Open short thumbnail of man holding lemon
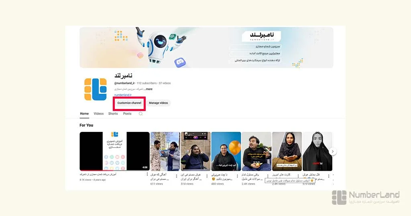Screen dimensions: 411x216 [x=256, y=151]
